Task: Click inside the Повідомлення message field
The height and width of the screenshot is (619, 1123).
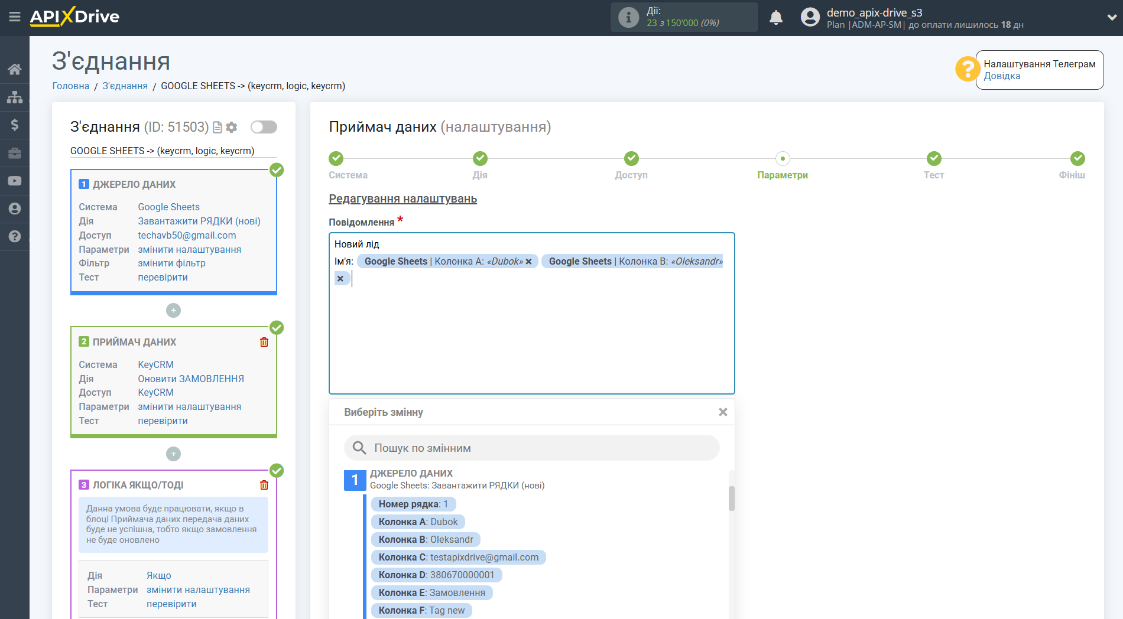Action: tap(531, 313)
